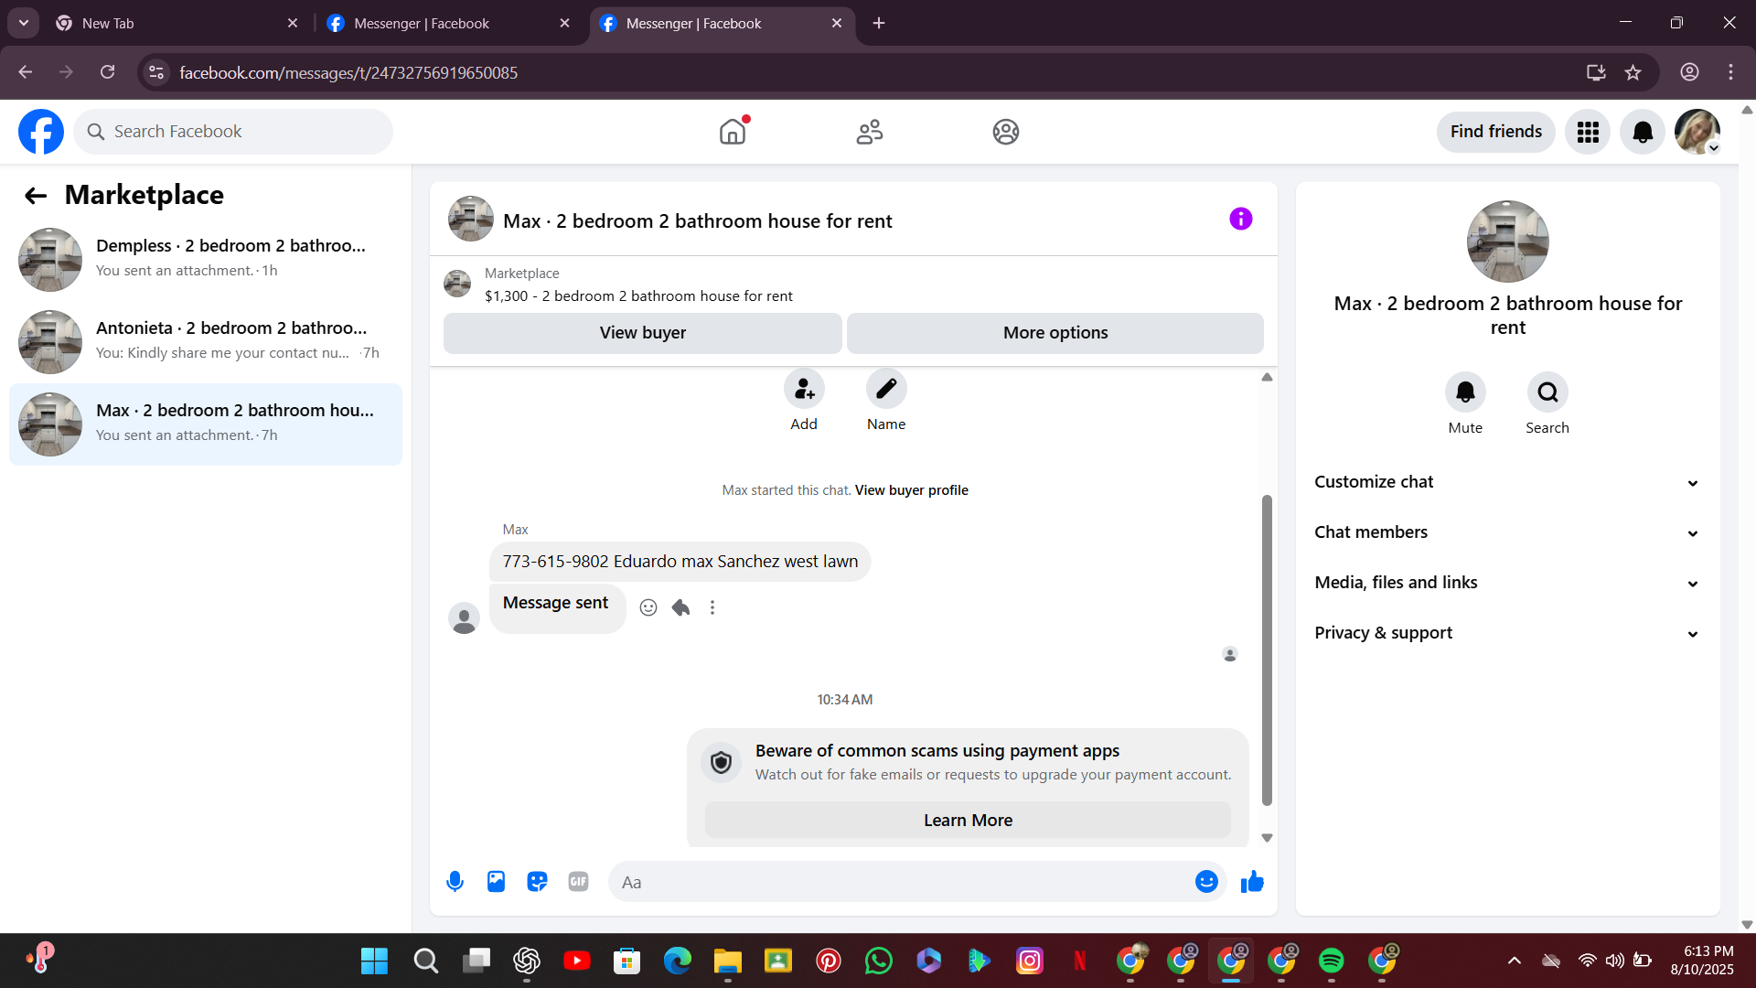Click the View buyer button

click(x=642, y=333)
